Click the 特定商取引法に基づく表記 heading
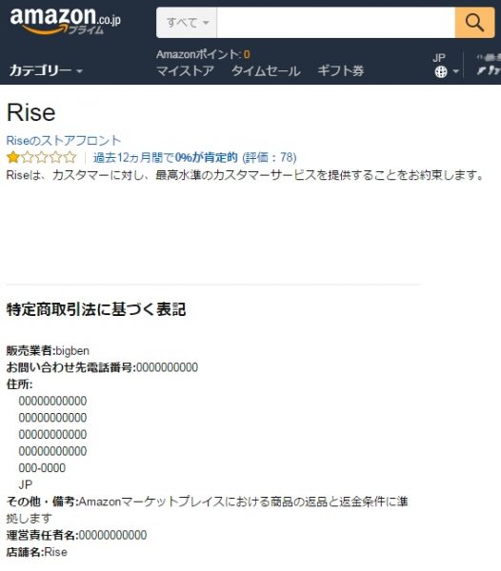The width and height of the screenshot is (501, 571). (96, 309)
